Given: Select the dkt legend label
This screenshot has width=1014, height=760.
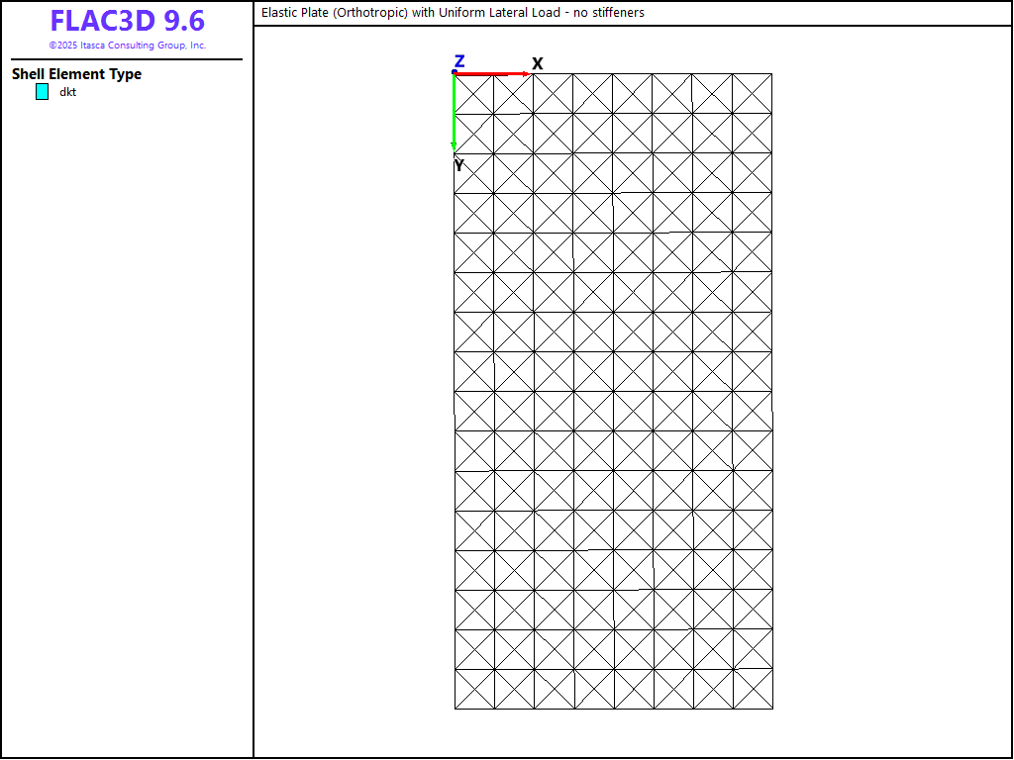Looking at the screenshot, I should pos(67,92).
